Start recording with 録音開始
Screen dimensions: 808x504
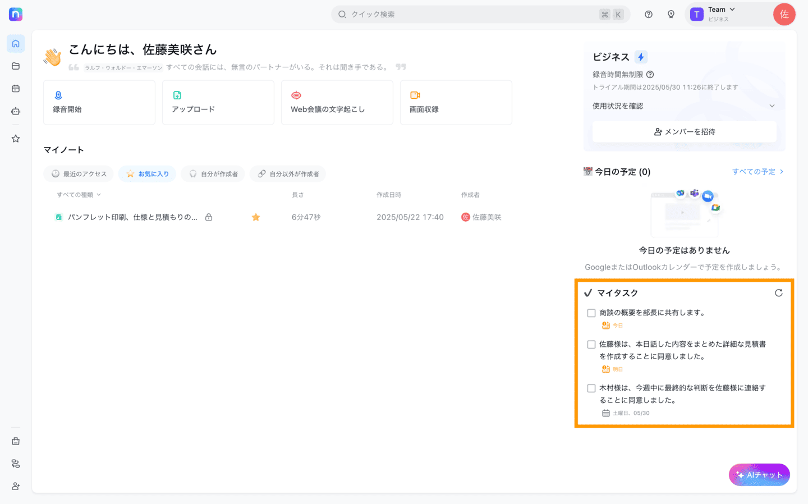(x=99, y=102)
